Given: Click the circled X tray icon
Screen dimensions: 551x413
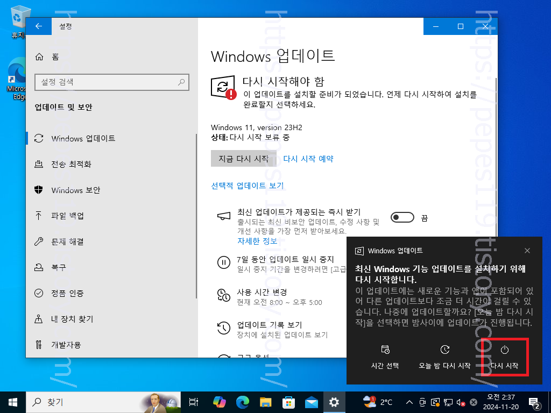Looking at the screenshot, I should point(474,402).
